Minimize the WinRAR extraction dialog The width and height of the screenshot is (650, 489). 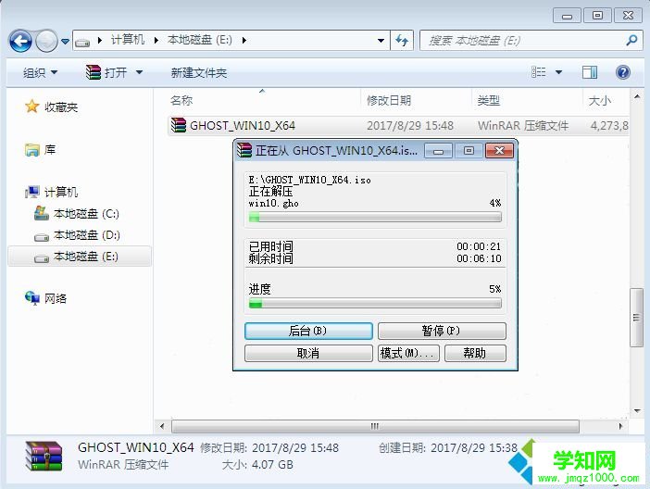(x=439, y=151)
